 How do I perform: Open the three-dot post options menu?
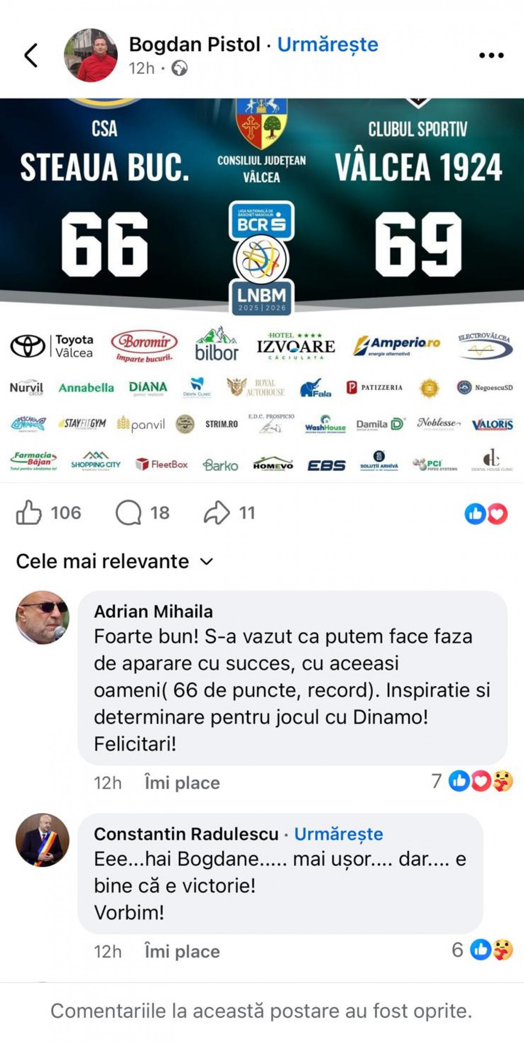[x=491, y=55]
